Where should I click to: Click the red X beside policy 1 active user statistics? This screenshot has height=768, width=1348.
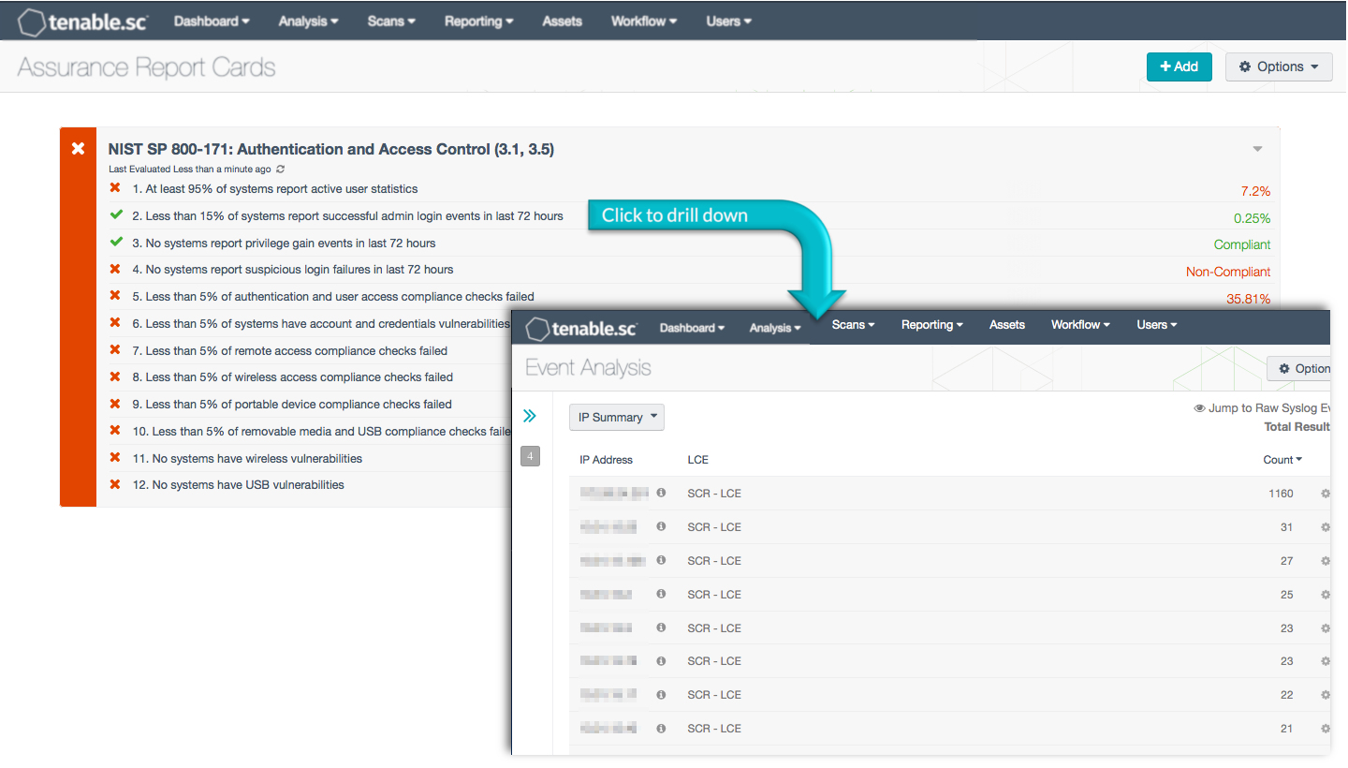115,188
